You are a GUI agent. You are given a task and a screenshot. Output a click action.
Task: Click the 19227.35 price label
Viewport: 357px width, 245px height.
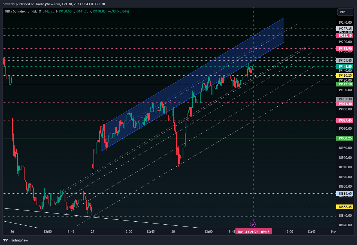345,29
